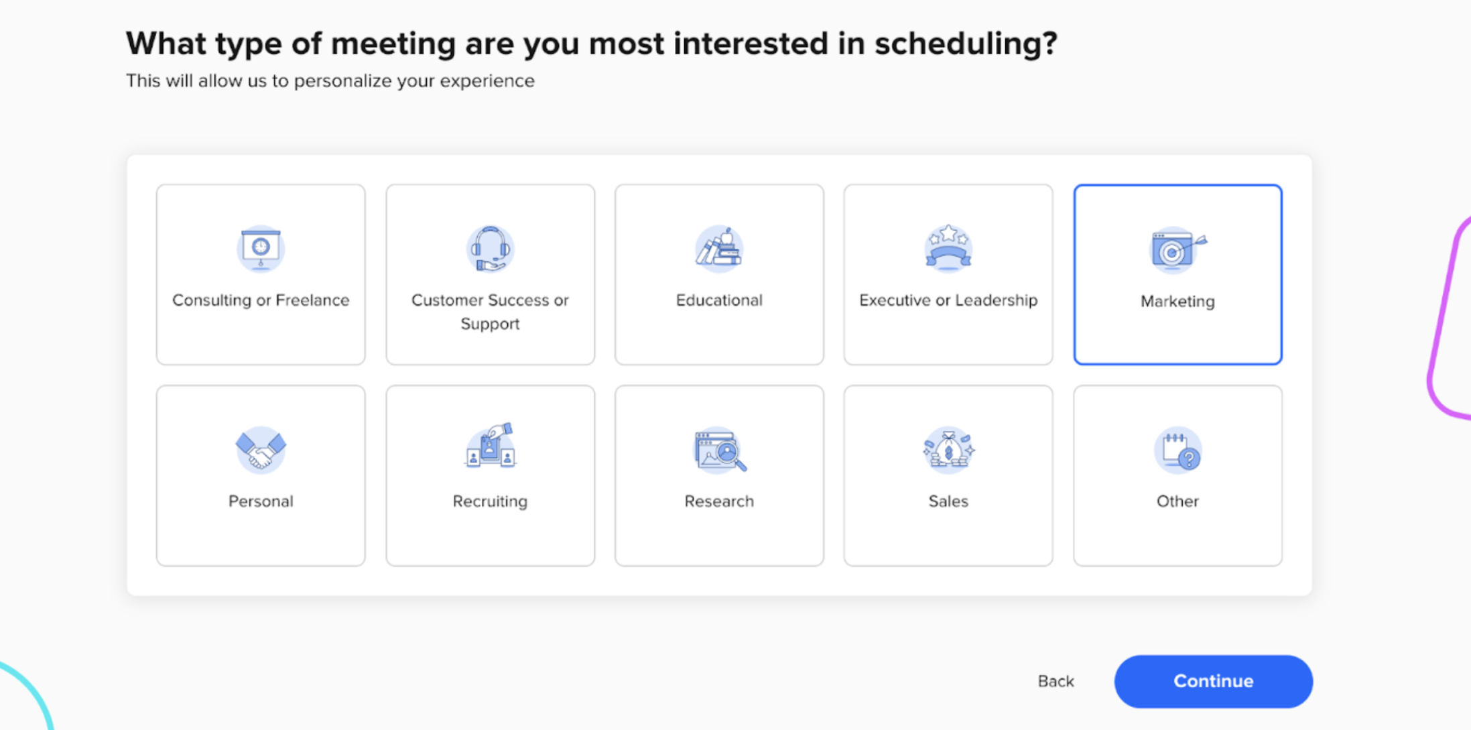Pick the Other meeting category

(x=1177, y=476)
